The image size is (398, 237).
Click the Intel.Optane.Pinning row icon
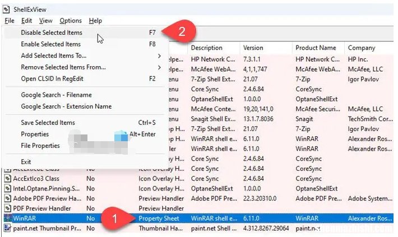(x=8, y=188)
